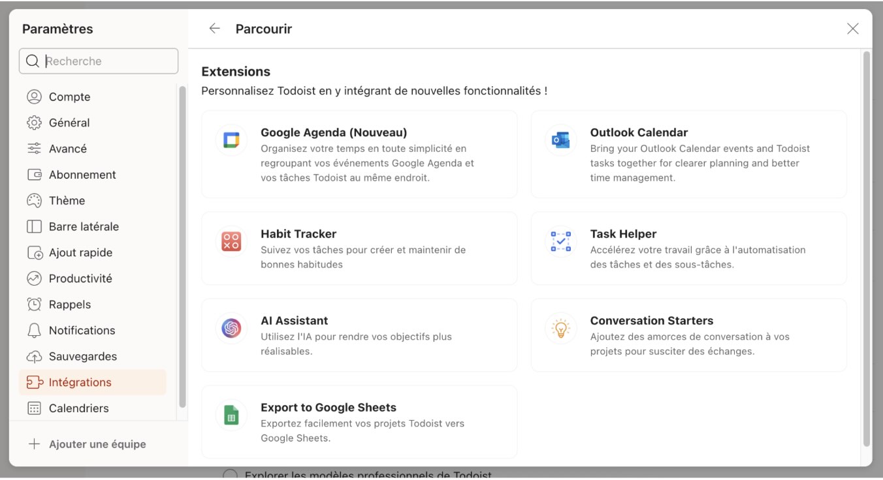Open Général settings section

93,123
